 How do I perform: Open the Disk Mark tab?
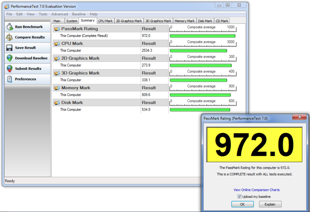[205, 21]
